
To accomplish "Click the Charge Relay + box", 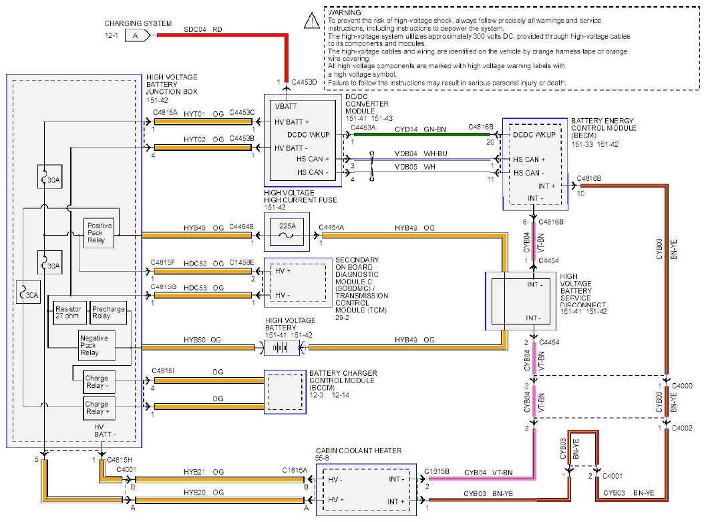I will pos(99,408).
